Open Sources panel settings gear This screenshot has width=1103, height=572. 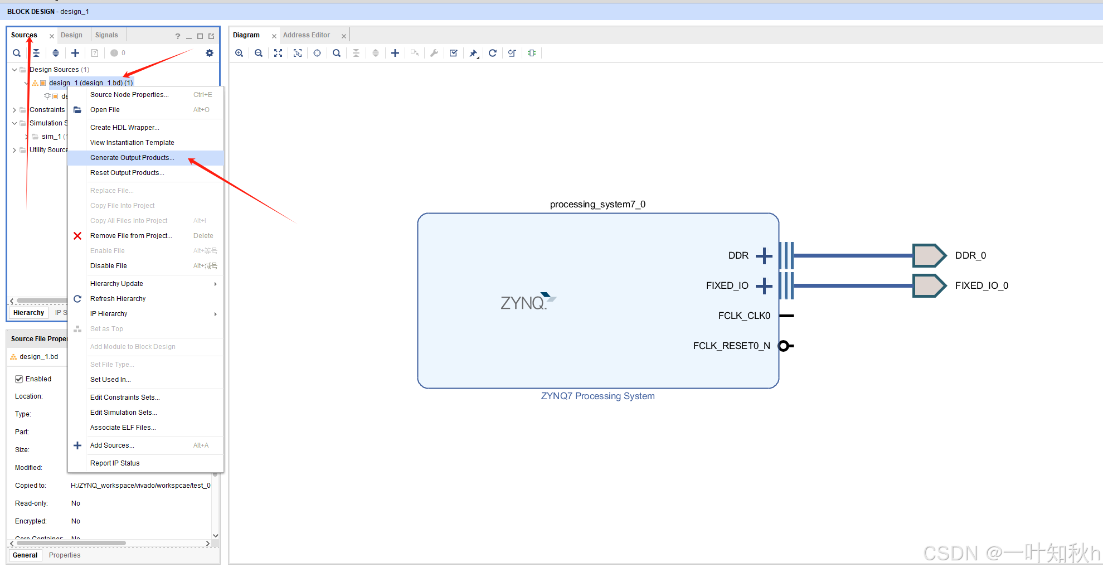pyautogui.click(x=210, y=53)
